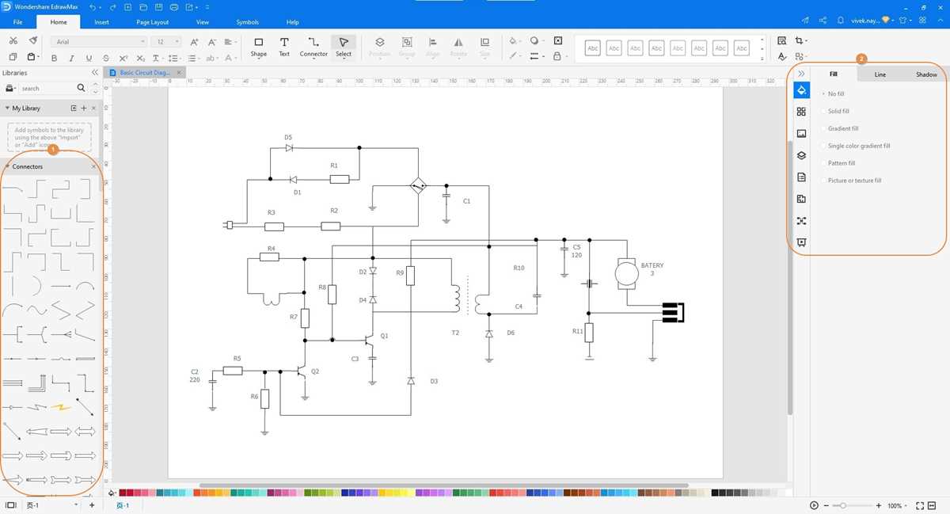Click zoom out minus button

point(825,505)
